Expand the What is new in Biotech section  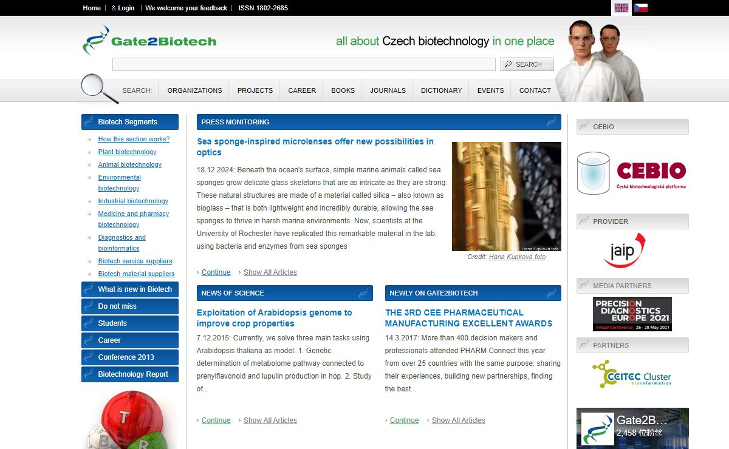130,289
